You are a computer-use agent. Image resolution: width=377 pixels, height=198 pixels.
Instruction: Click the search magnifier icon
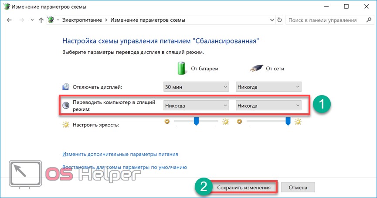tap(369, 20)
